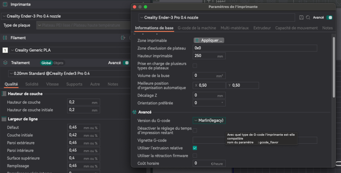Viewport: 341px width, 173px height.
Task: Click the add filament icon
Action: (x=123, y=38)
